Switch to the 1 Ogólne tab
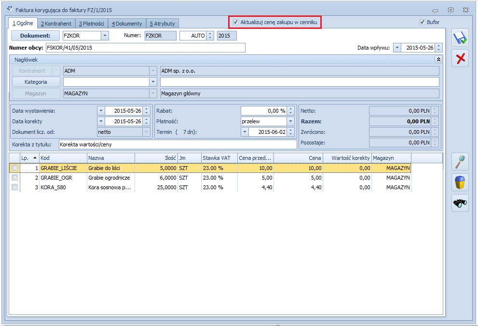The image size is (478, 326). pos(23,23)
